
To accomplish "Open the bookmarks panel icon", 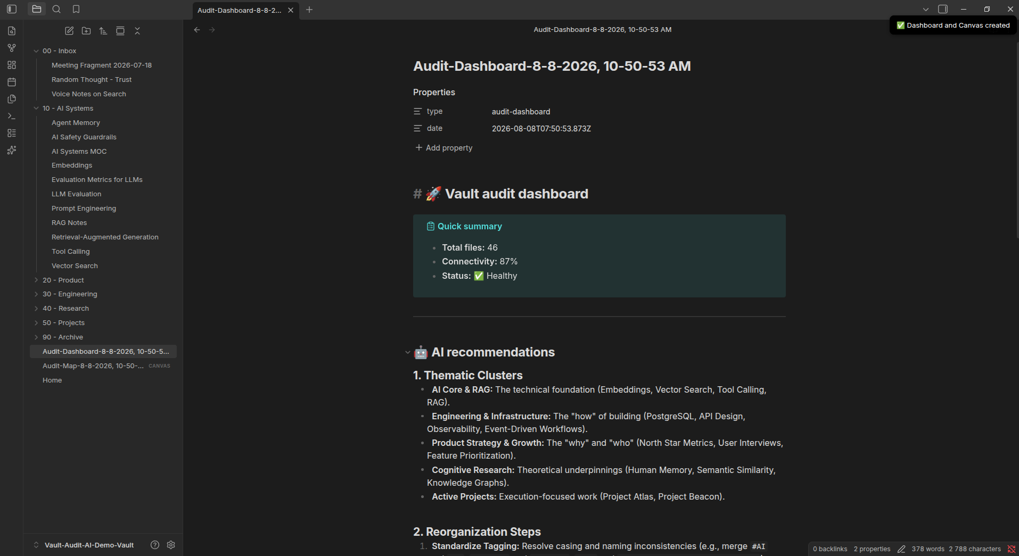I will tap(76, 9).
